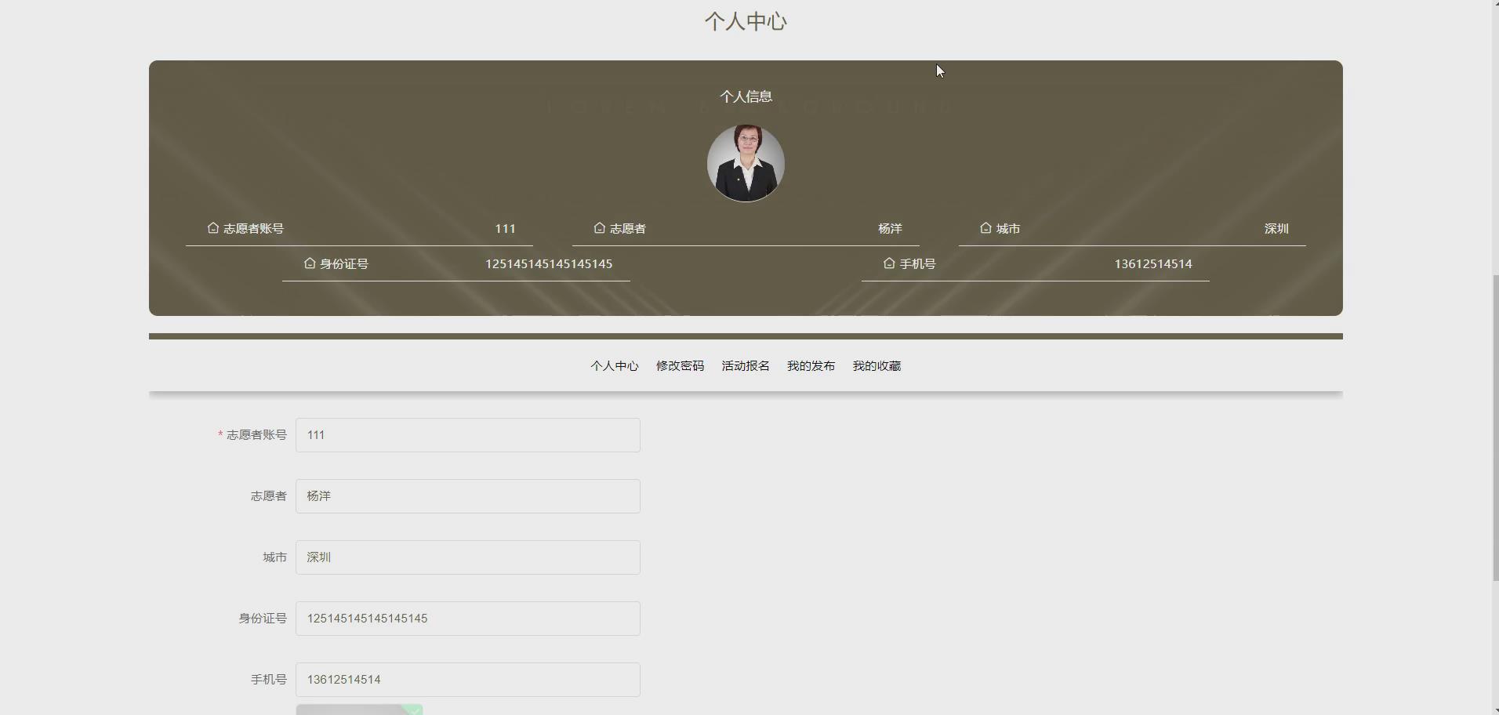Click the scrollbar down arrow at bottom right
Viewport: 1499px width, 715px height.
(x=1495, y=710)
